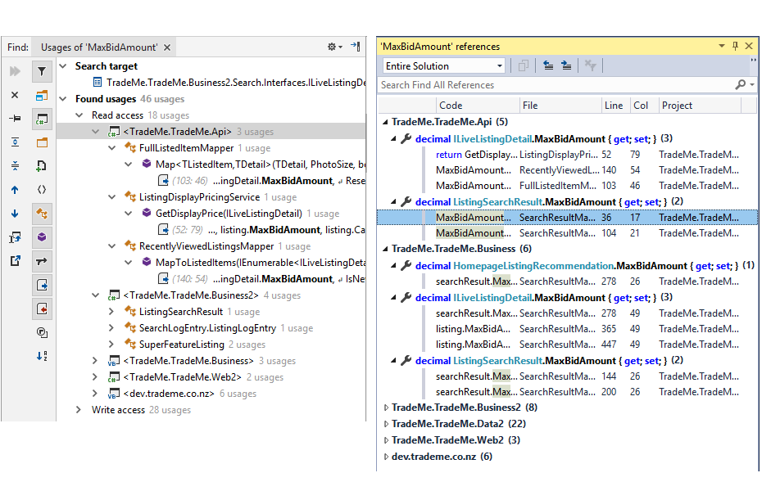
Task: Go to next location in references toolbar
Action: point(567,65)
